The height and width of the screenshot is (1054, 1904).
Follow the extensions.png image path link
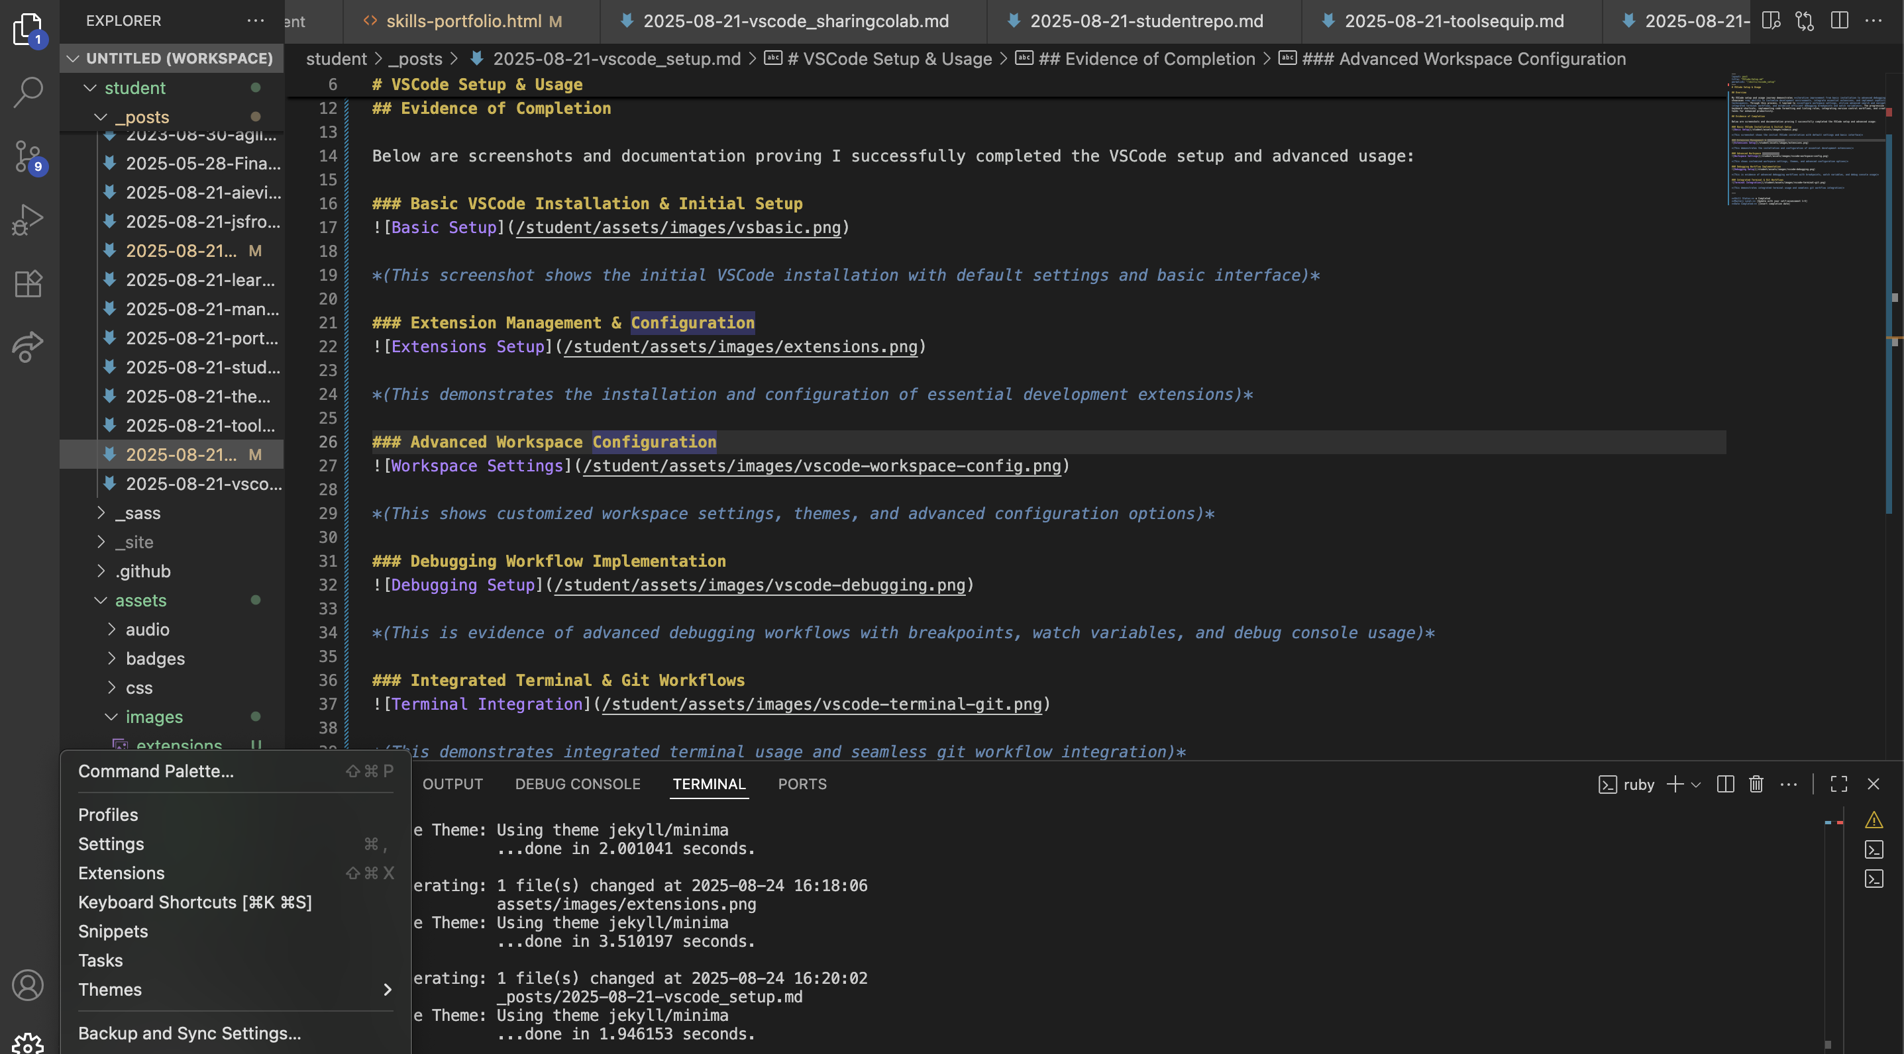pos(741,346)
